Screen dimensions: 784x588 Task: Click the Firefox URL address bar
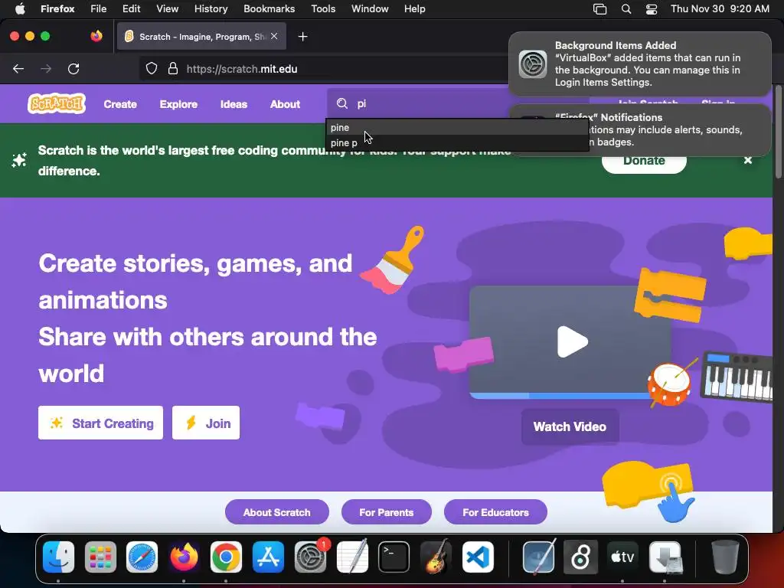pos(325,69)
